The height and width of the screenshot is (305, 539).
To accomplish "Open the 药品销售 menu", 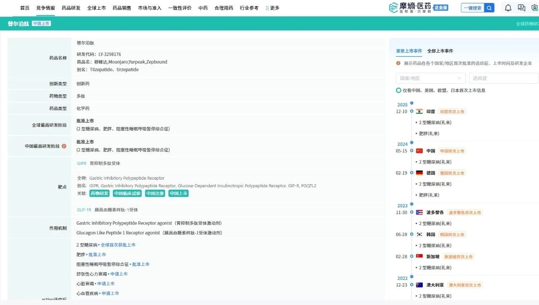I will pyautogui.click(x=122, y=8).
